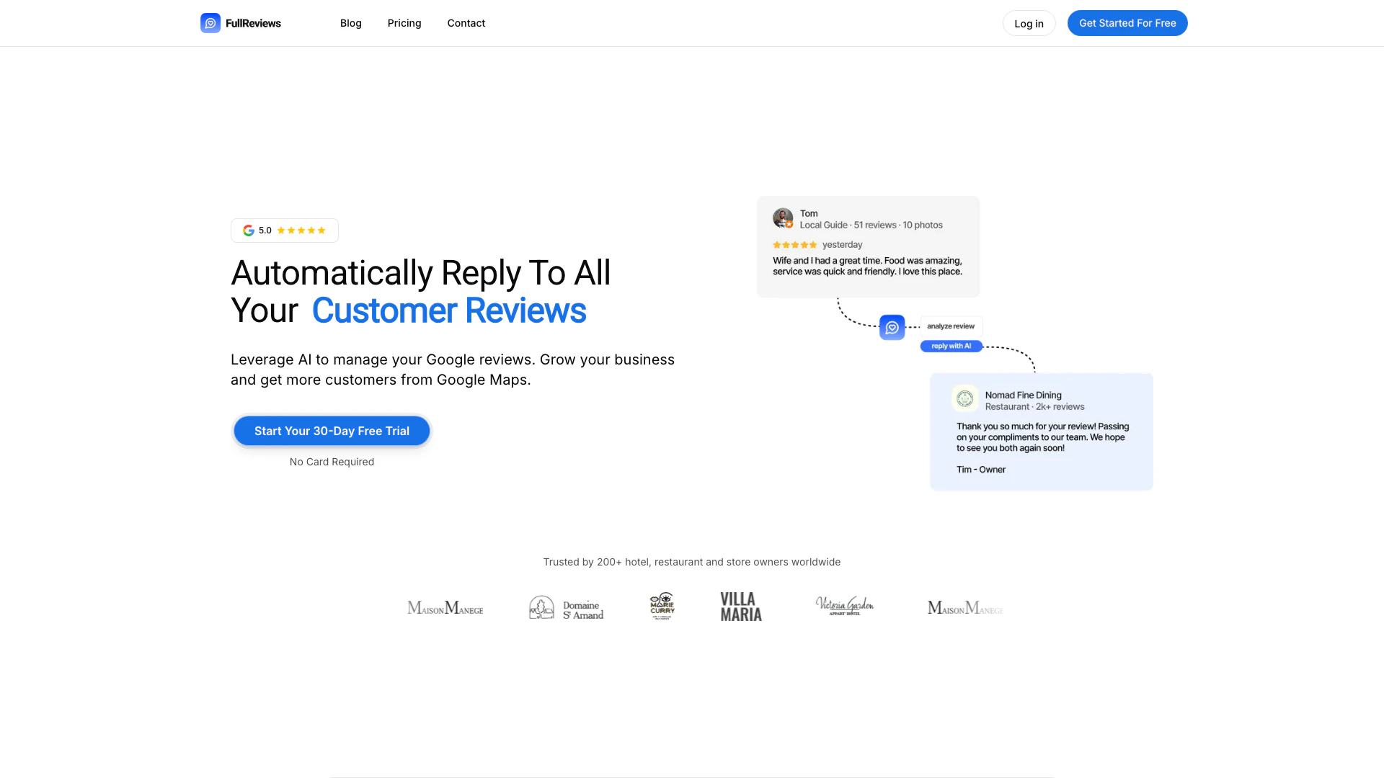The width and height of the screenshot is (1384, 778).
Task: Click the blue chat icon between reviews
Action: (892, 327)
